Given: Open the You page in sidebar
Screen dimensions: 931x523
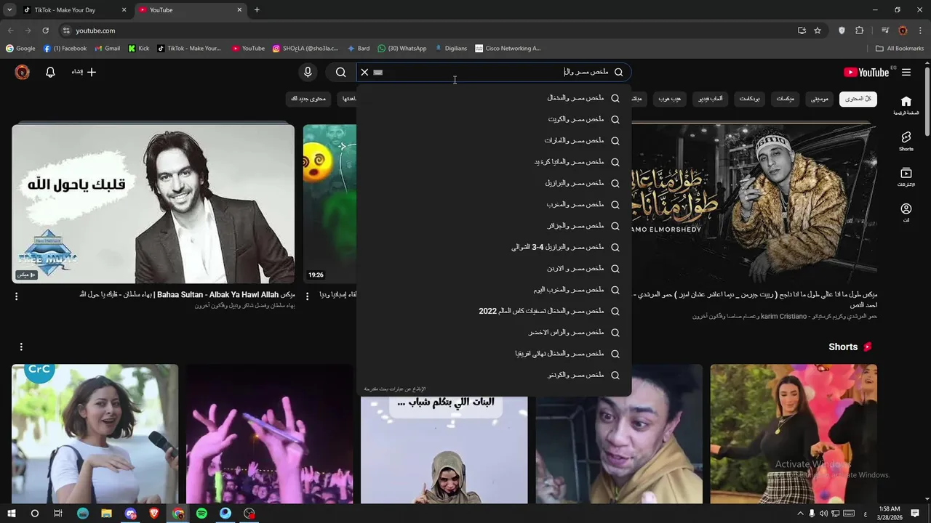Looking at the screenshot, I should point(906,212).
